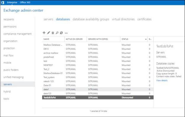Select the NEWTEST database row
This screenshot has width=185, height=117.
98,65
